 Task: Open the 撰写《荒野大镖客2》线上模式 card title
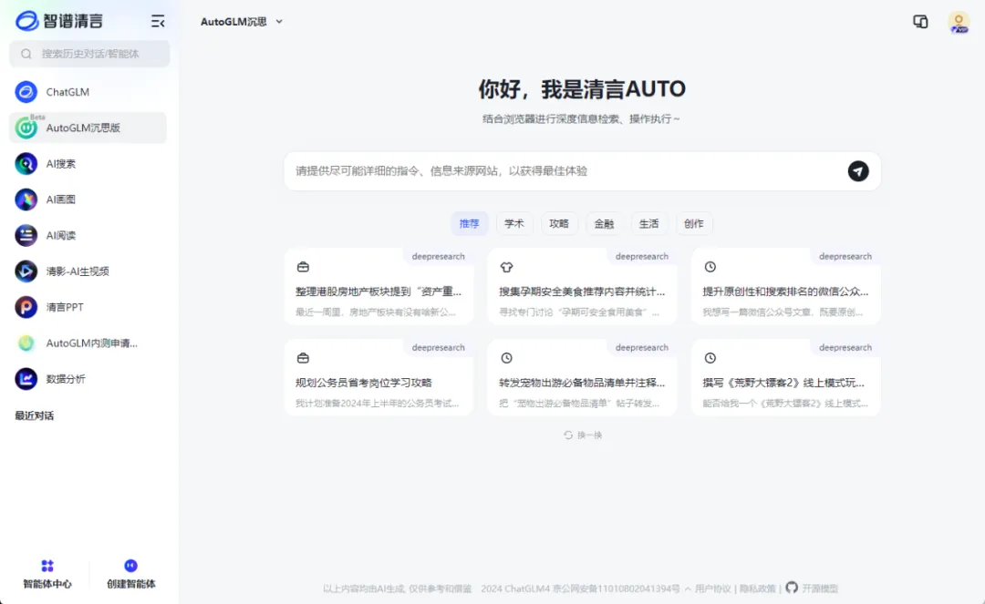click(x=783, y=383)
